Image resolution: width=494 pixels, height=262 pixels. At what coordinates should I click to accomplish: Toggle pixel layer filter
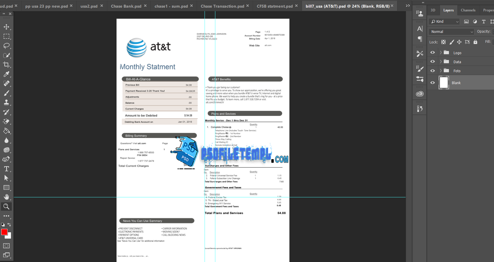[466, 22]
